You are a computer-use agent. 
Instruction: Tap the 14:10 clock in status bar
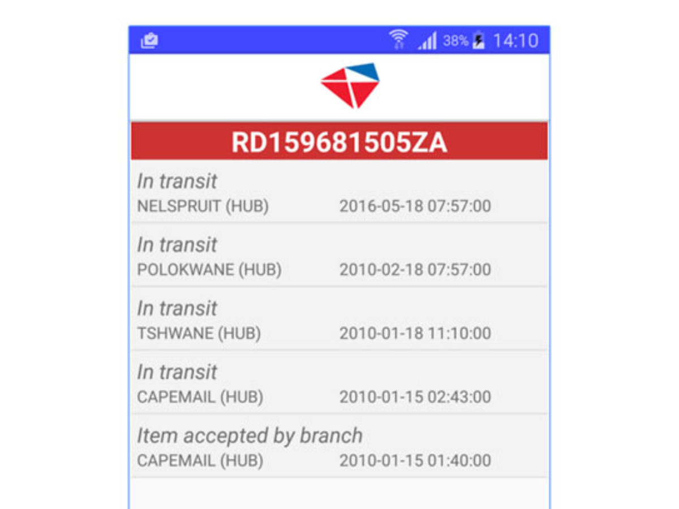(x=515, y=41)
